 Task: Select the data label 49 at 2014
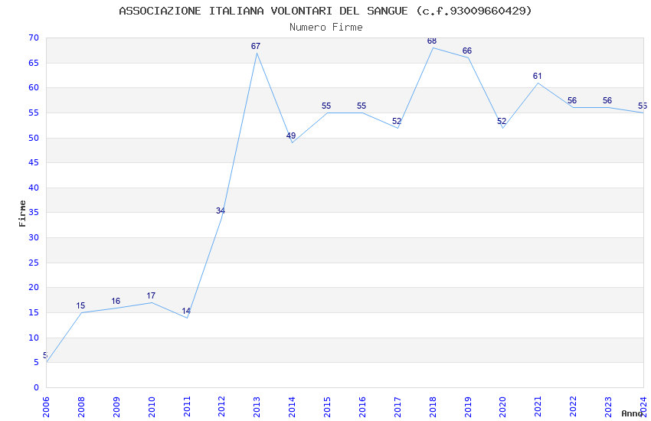tap(291, 135)
